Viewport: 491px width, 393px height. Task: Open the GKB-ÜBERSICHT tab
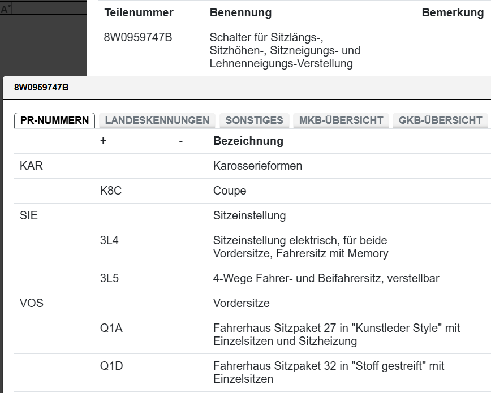click(440, 120)
